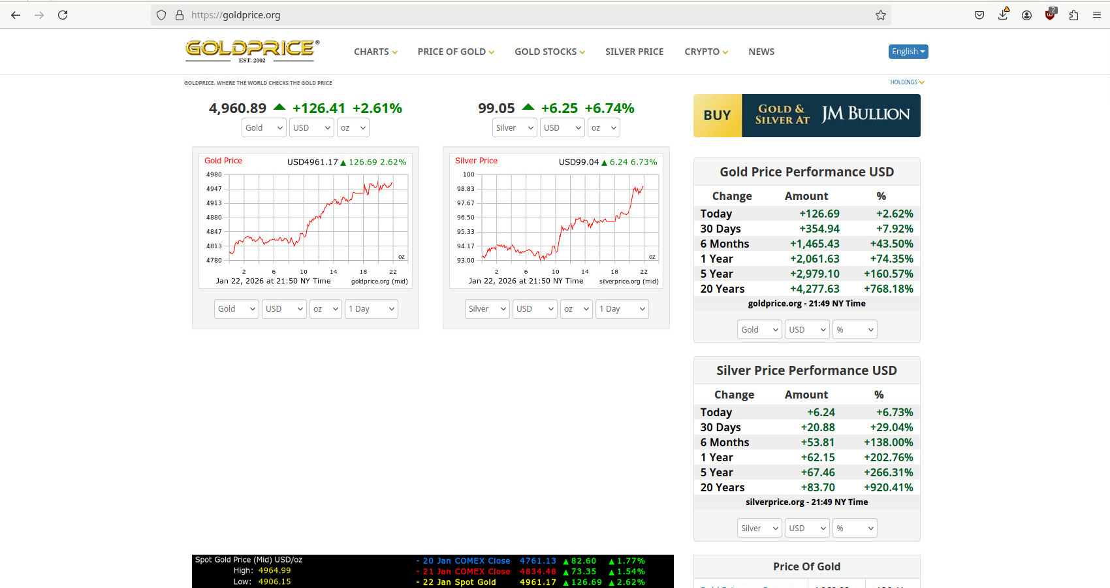Click the Gold Price Performance USD heading
The image size is (1110, 588).
pos(807,172)
